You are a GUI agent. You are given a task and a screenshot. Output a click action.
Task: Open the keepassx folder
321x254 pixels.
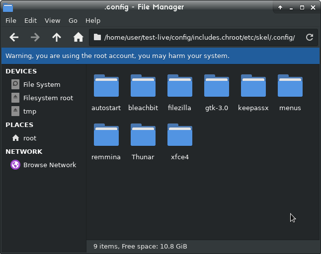pos(253,87)
